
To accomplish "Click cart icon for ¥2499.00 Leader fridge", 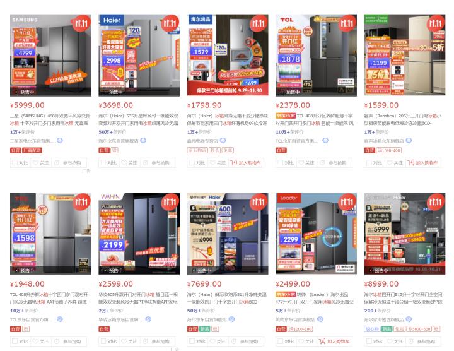I will click(322, 342).
